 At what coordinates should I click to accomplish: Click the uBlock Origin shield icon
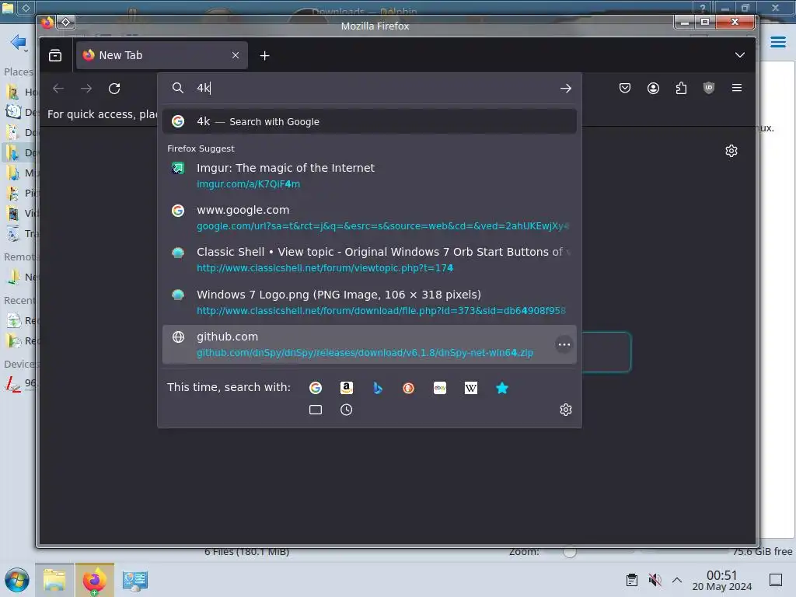[709, 88]
